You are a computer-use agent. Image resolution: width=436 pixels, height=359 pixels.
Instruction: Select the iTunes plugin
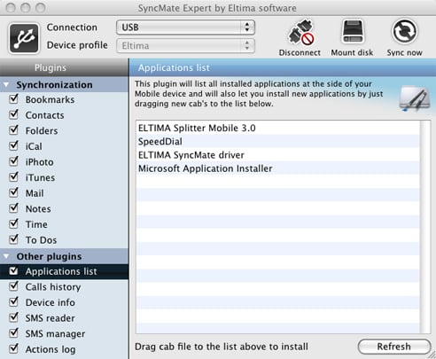click(40, 178)
